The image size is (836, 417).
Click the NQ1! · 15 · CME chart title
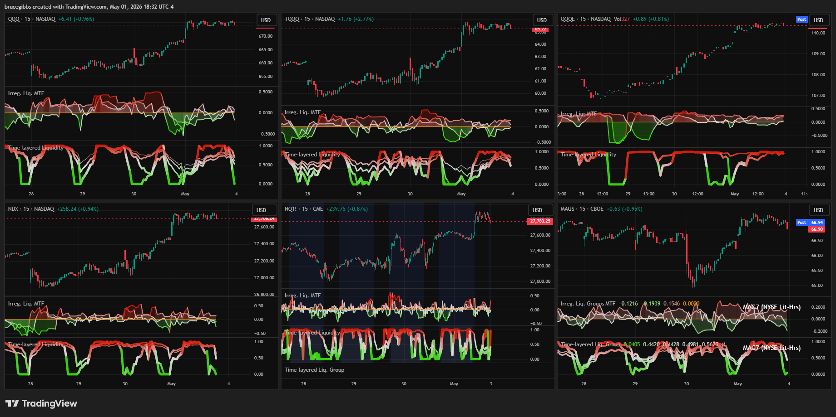304,209
